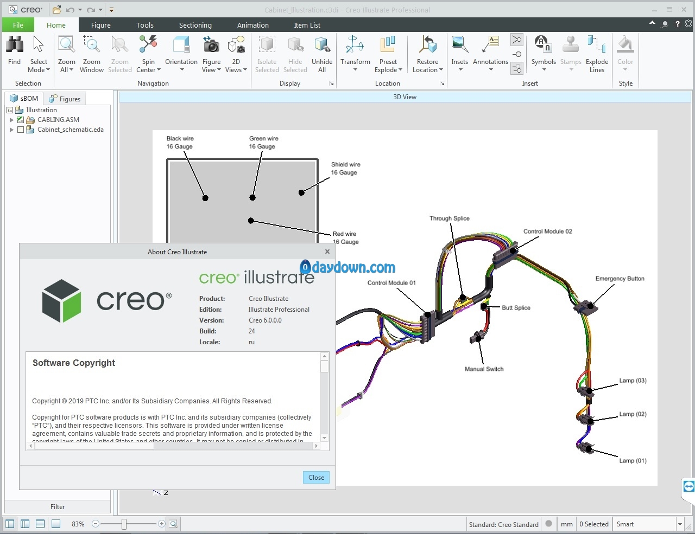Viewport: 695px width, 534px height.
Task: Open the Figures panel tab
Action: click(65, 99)
